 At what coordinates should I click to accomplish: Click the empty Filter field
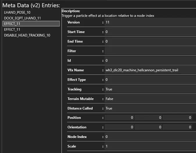[x=150, y=51]
